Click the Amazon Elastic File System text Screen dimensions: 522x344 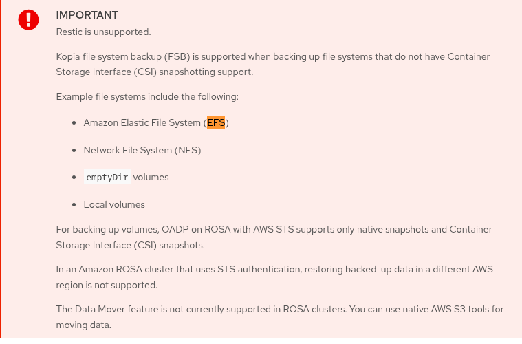[142, 123]
